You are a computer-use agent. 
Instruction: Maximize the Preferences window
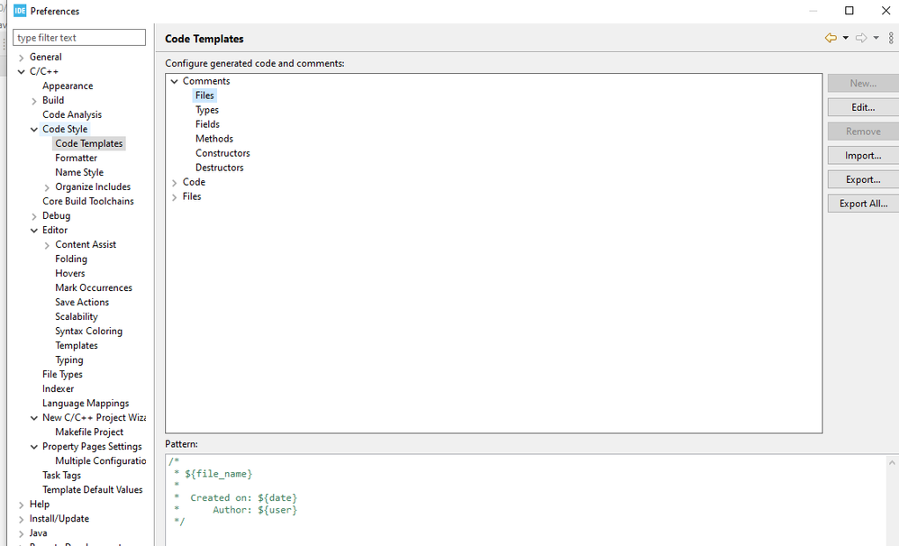tap(849, 10)
